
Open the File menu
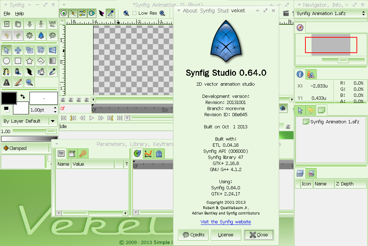pos(7,14)
